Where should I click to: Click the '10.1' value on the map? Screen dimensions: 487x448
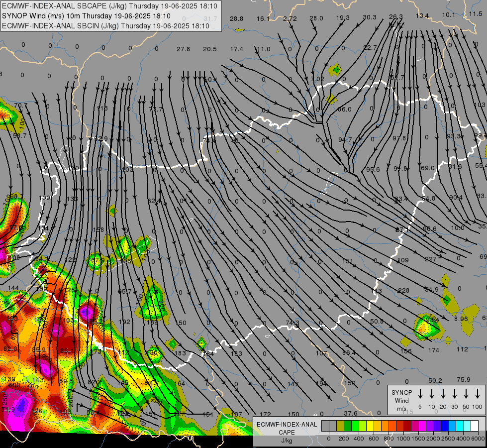[x=449, y=15]
